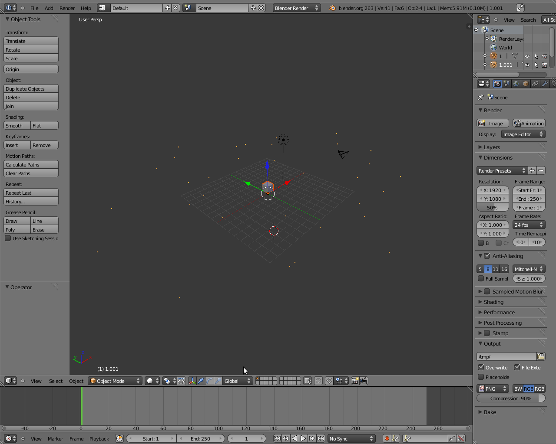556x444 pixels.
Task: Pin the Scene properties context
Action: point(481,97)
